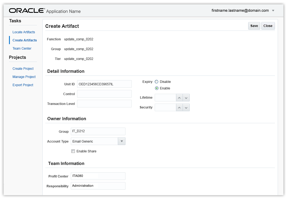Select the Disable expiry radio button
Screen dimensions: 287x199
pyautogui.click(x=157, y=82)
